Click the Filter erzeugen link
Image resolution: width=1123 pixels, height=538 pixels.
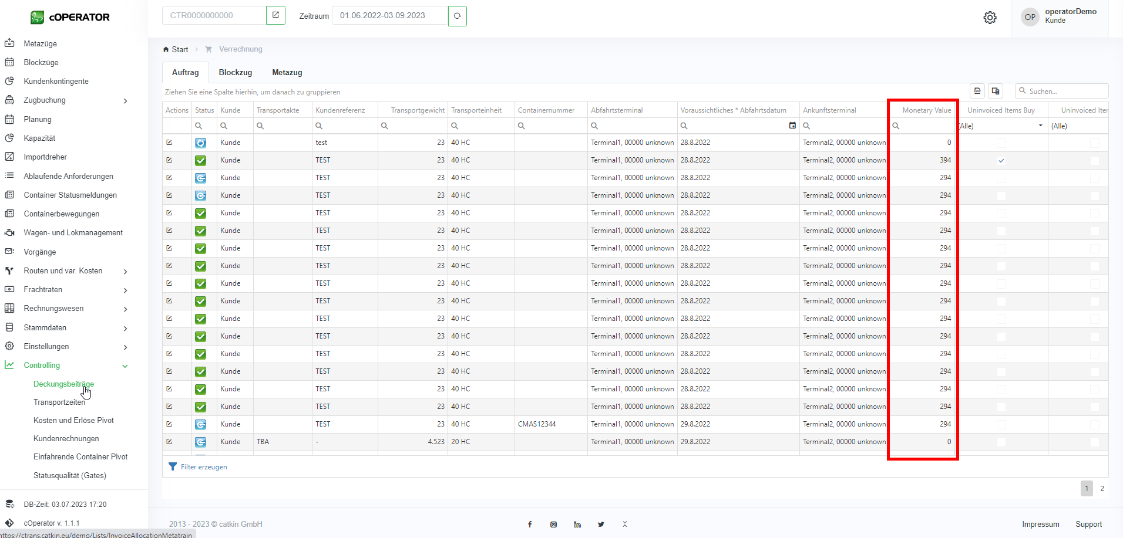click(x=203, y=467)
